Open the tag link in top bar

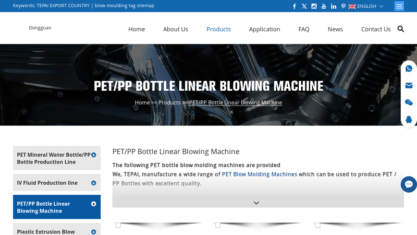pos(132,6)
